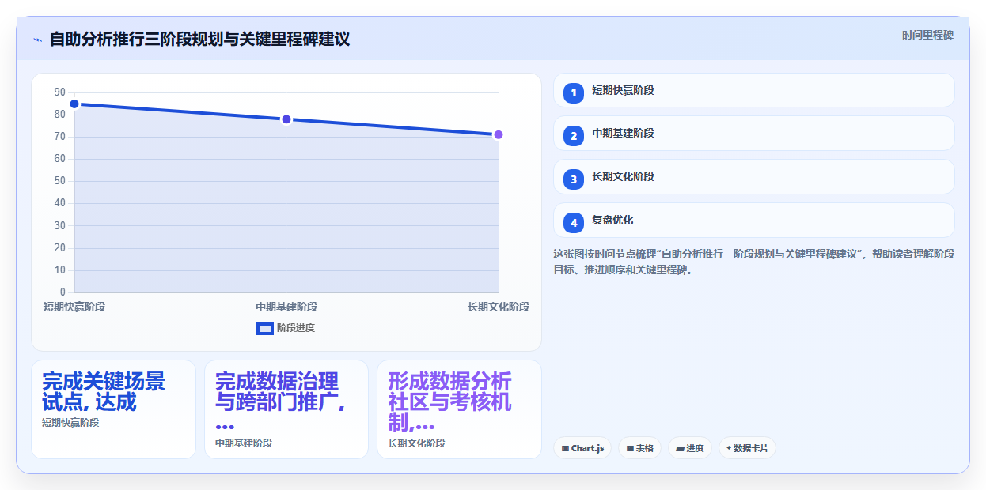
Task: Select the 短期快赢阶段 data point on chart
Action: [74, 104]
